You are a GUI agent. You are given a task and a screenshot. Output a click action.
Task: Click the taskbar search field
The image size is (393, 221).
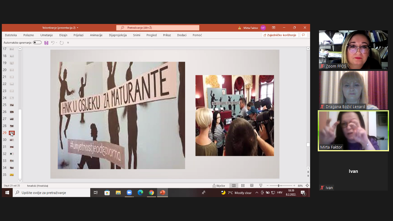tap(51, 192)
